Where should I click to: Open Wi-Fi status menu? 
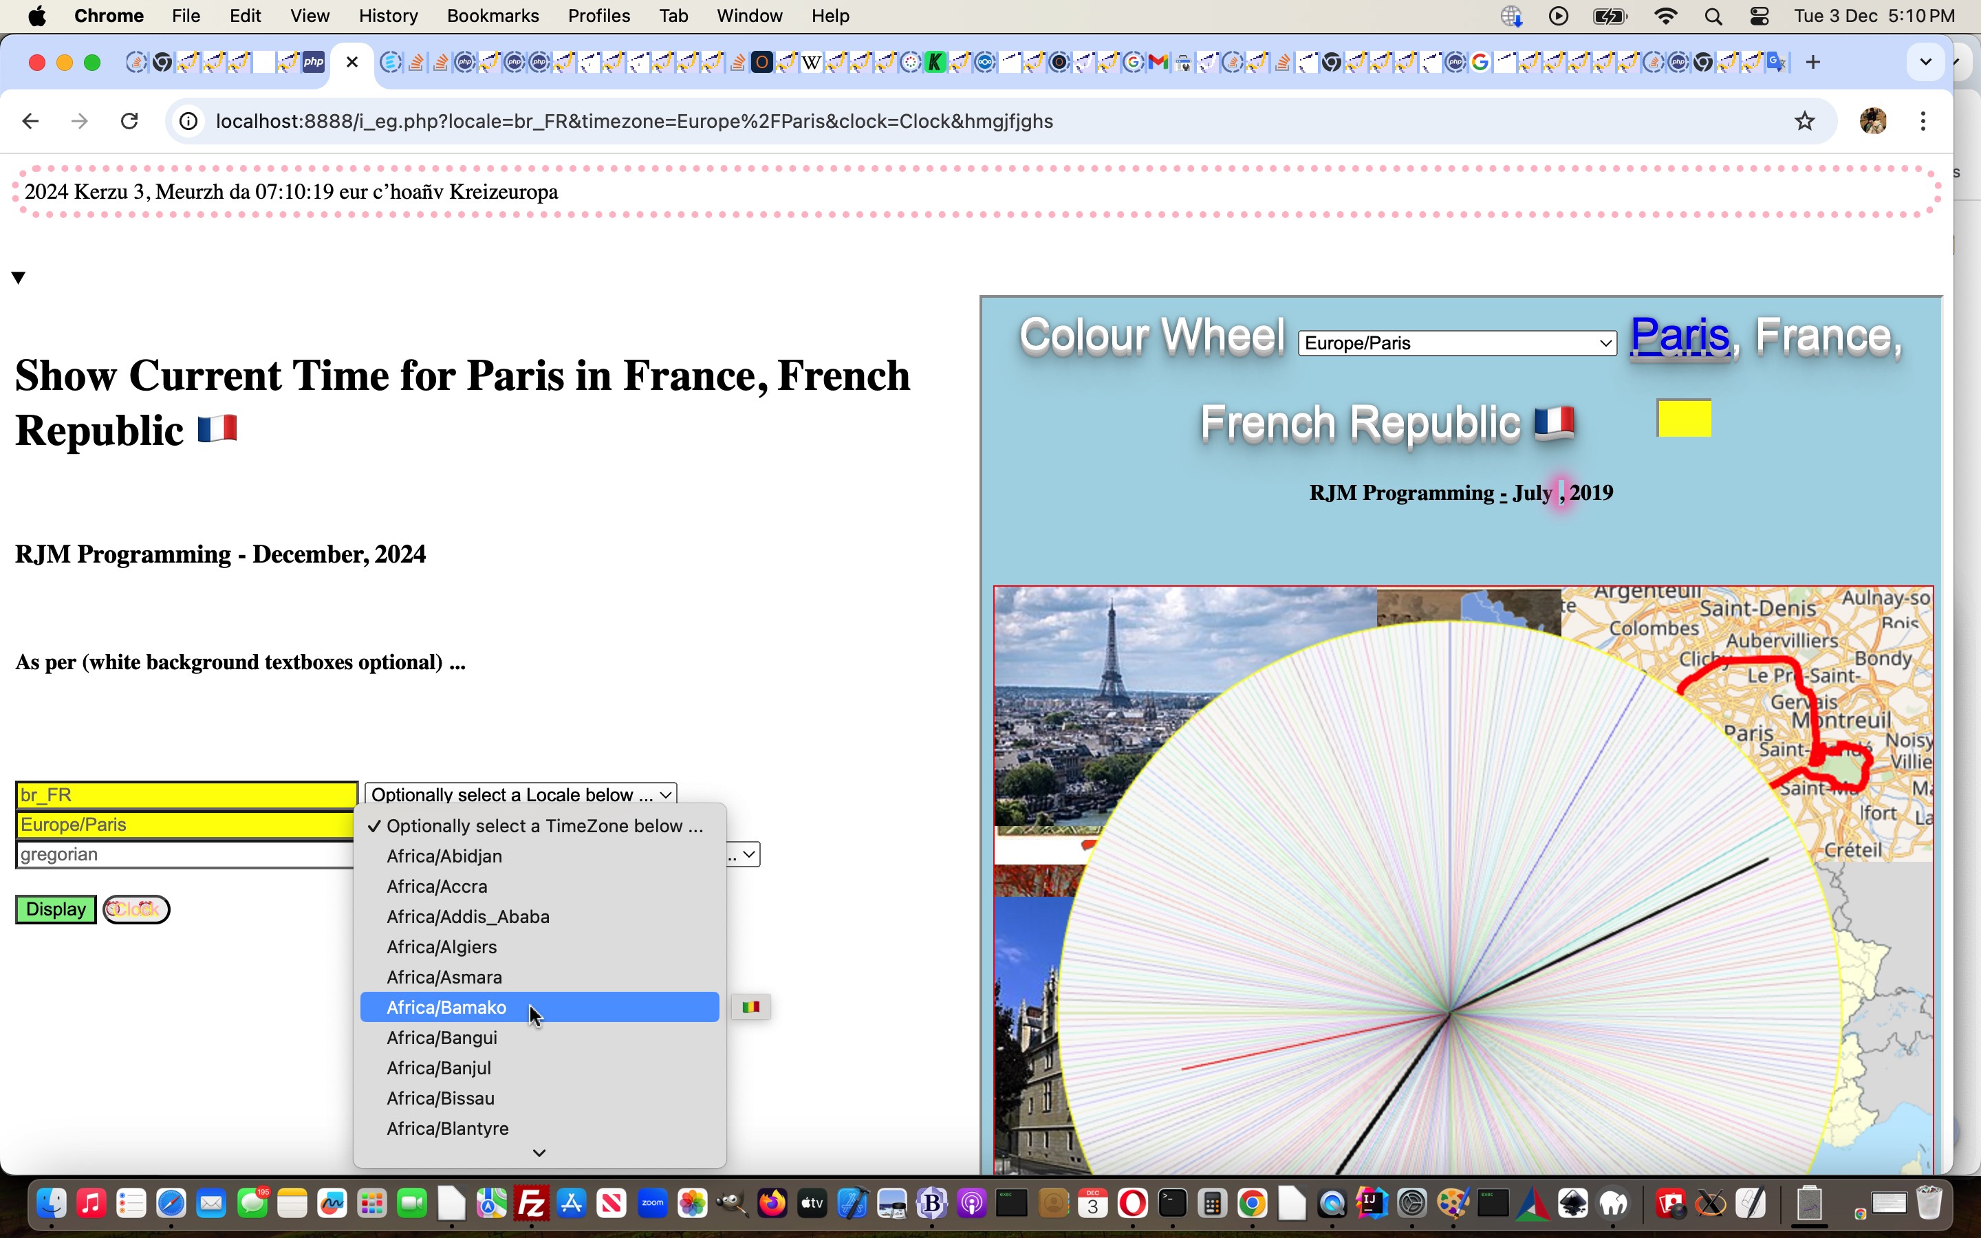click(1666, 17)
